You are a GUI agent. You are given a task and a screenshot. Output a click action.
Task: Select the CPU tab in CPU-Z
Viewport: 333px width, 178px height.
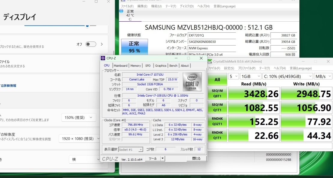107,65
